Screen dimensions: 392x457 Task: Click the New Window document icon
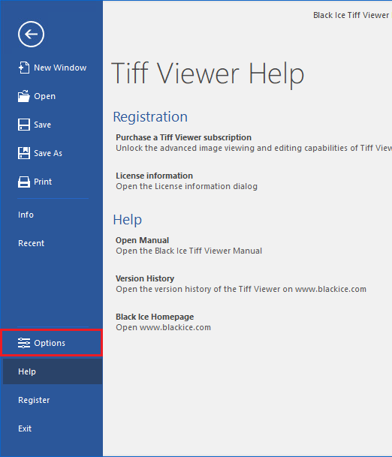(x=24, y=68)
